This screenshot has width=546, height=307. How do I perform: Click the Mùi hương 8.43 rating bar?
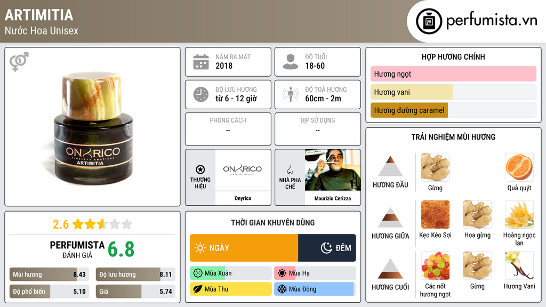pyautogui.click(x=49, y=274)
